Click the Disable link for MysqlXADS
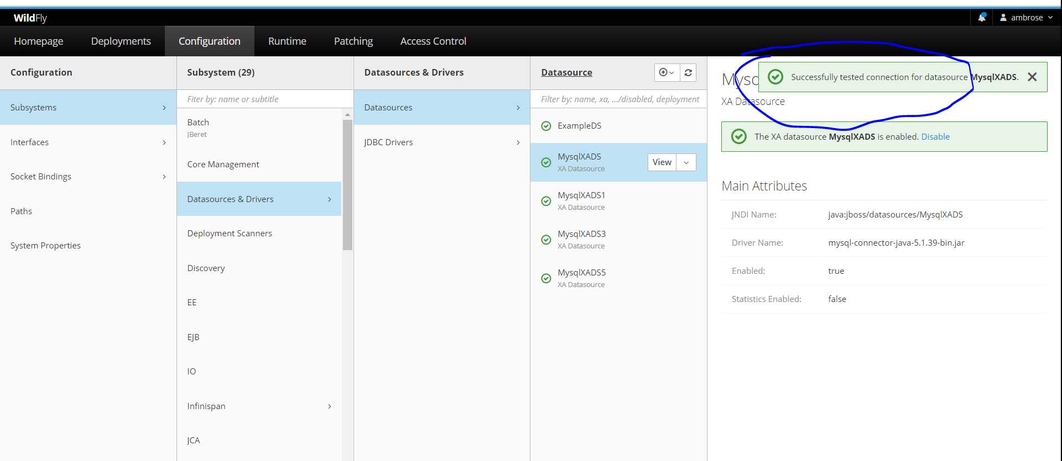Image resolution: width=1062 pixels, height=461 pixels. [935, 136]
